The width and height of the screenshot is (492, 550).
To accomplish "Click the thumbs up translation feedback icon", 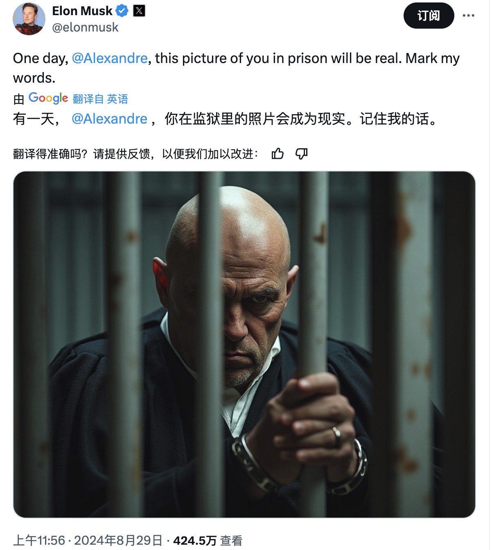I will (x=278, y=154).
